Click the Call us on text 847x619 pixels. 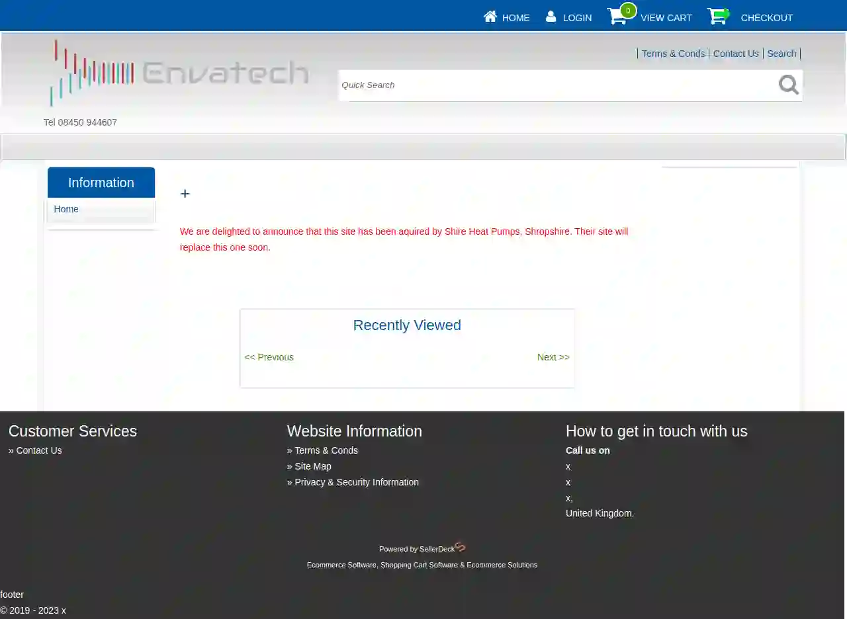588,450
